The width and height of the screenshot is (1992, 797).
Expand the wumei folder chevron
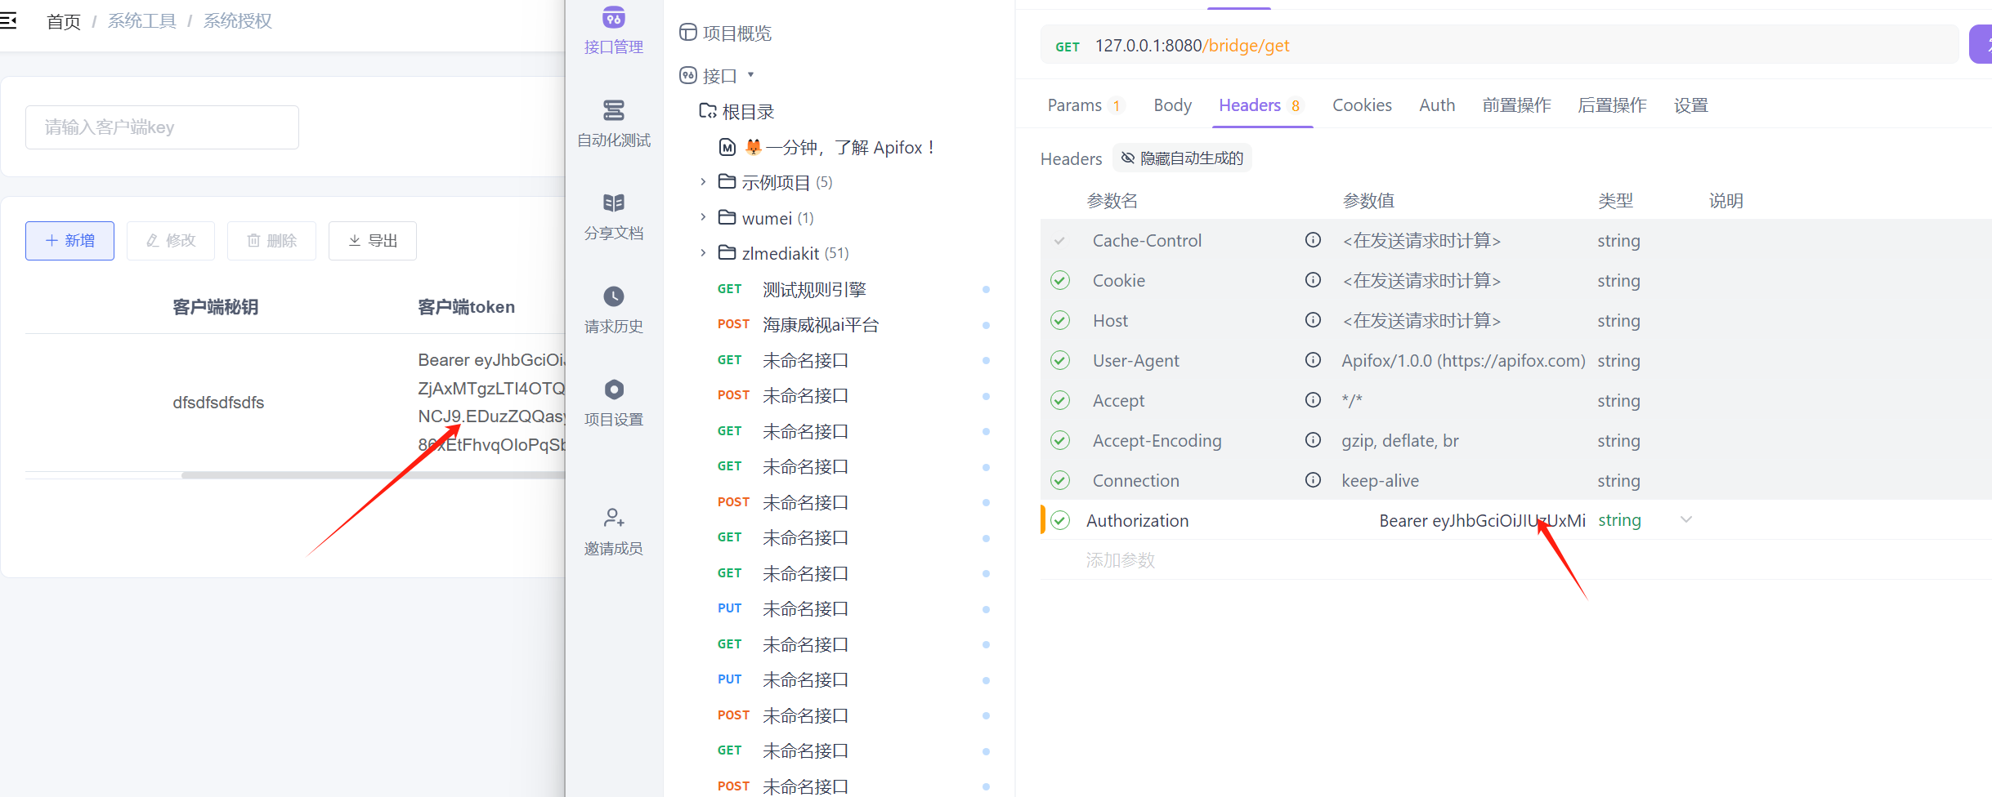click(703, 217)
